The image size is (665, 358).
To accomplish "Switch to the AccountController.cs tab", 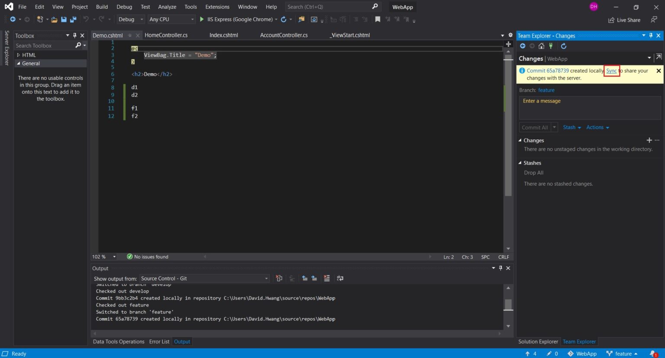I will point(284,35).
